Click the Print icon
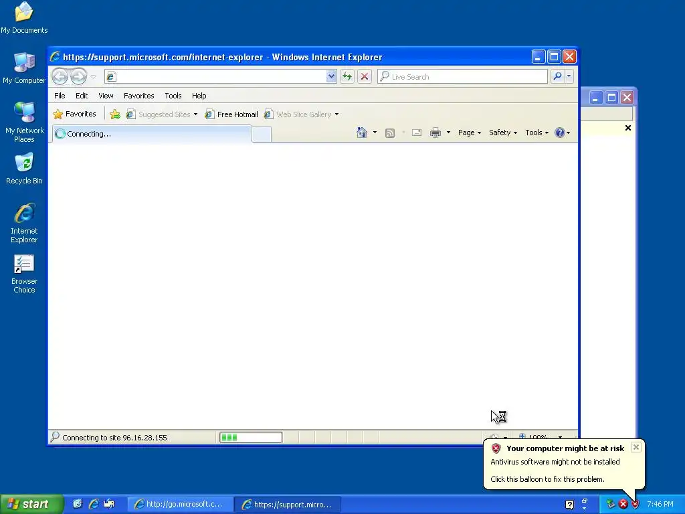The width and height of the screenshot is (685, 514). click(x=435, y=133)
